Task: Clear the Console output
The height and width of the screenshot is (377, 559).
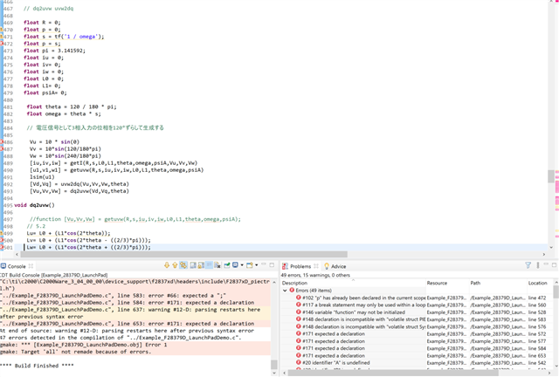Action: (217, 265)
